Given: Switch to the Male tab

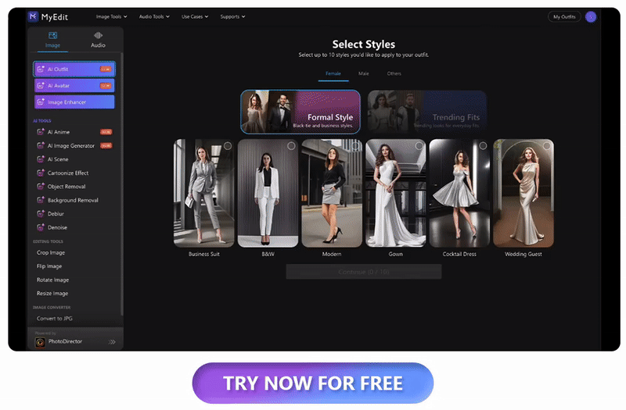Looking at the screenshot, I should pyautogui.click(x=363, y=73).
